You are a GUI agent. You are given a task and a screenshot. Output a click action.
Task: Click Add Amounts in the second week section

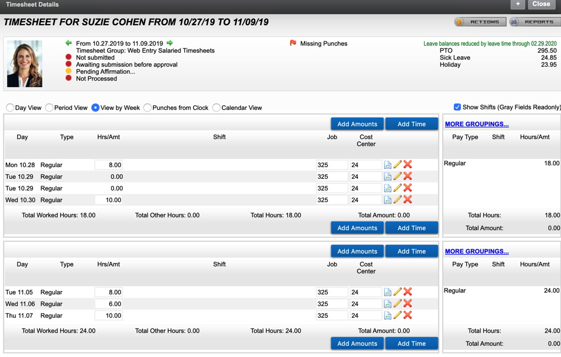(x=357, y=251)
